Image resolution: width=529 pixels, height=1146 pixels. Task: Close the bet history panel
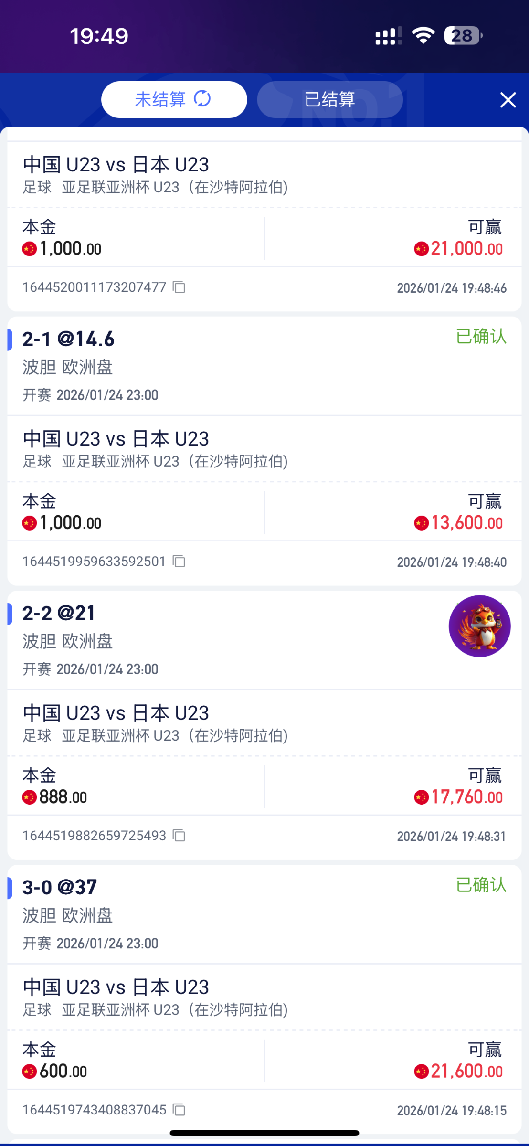tap(508, 100)
